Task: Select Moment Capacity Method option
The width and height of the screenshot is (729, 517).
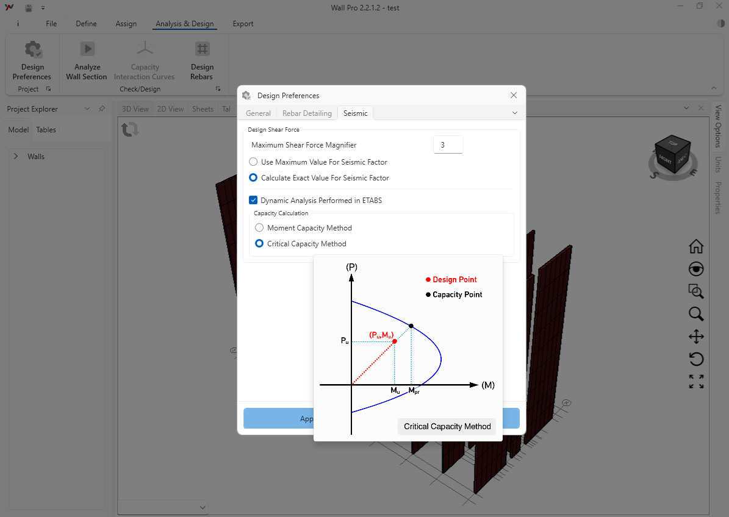Action: [259, 228]
